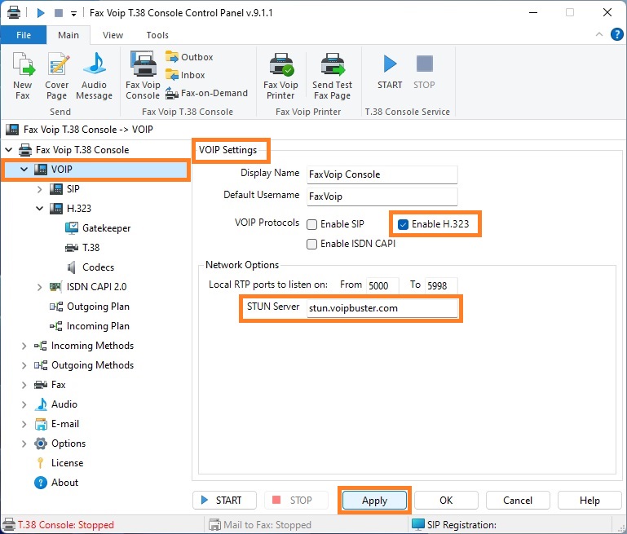Expand the SIP tree branch
This screenshot has width=627, height=534.
click(x=40, y=189)
